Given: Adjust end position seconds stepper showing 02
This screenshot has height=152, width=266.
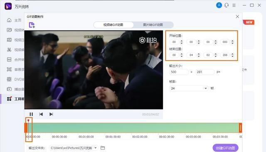Looking at the screenshot, I should tap(216, 55).
